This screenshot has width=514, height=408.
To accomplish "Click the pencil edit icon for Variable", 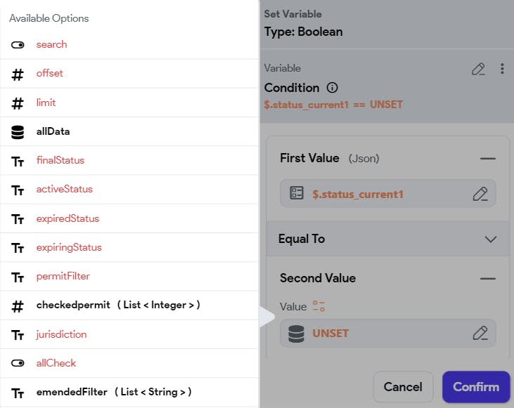I will [478, 69].
